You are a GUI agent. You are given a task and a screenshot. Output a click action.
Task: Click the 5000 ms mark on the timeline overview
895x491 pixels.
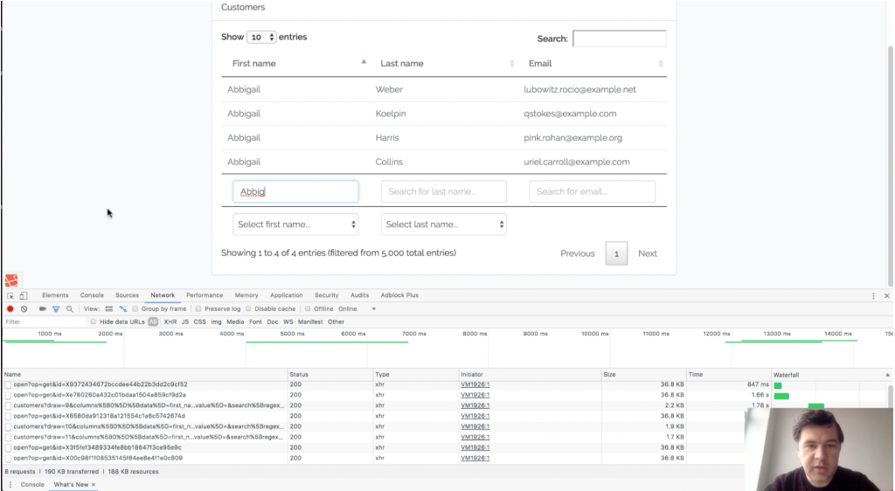tap(292, 334)
